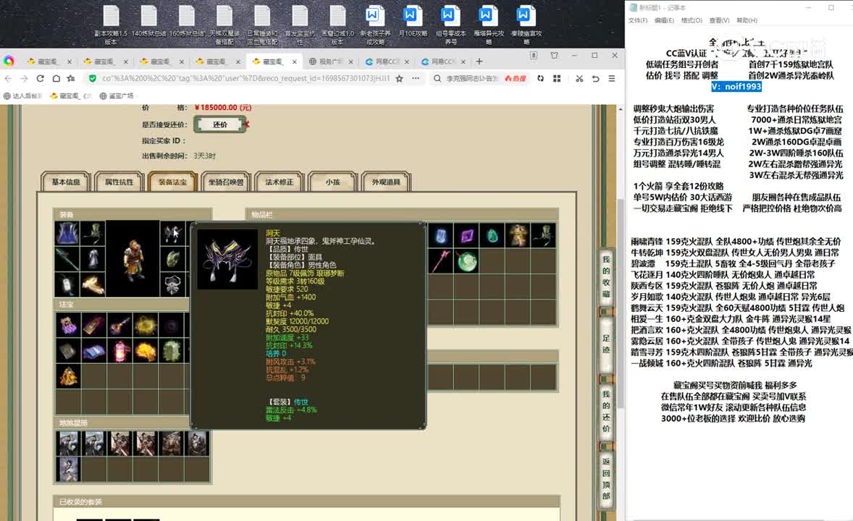Select the golden ring treasure in 法宝 panel

coord(146,325)
